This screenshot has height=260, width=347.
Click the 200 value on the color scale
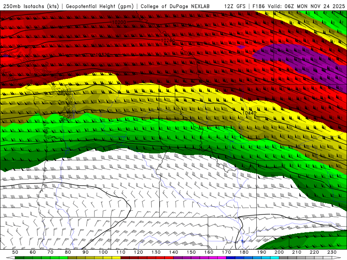tap(279, 252)
